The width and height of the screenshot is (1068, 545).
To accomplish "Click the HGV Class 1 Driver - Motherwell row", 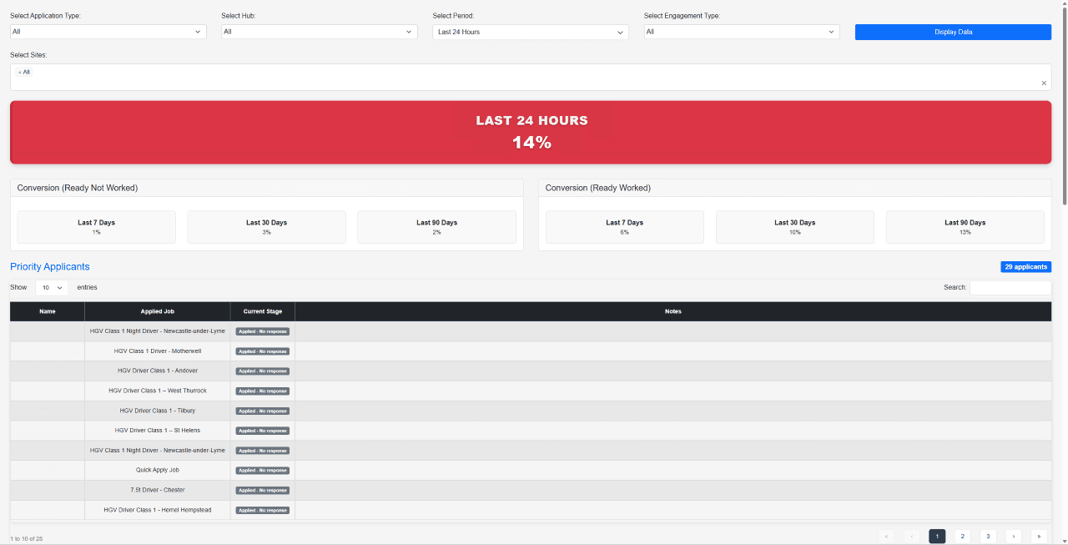I will coord(531,351).
